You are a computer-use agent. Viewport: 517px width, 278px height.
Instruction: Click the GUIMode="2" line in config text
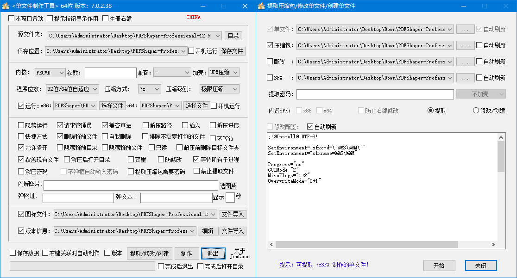[283, 170]
